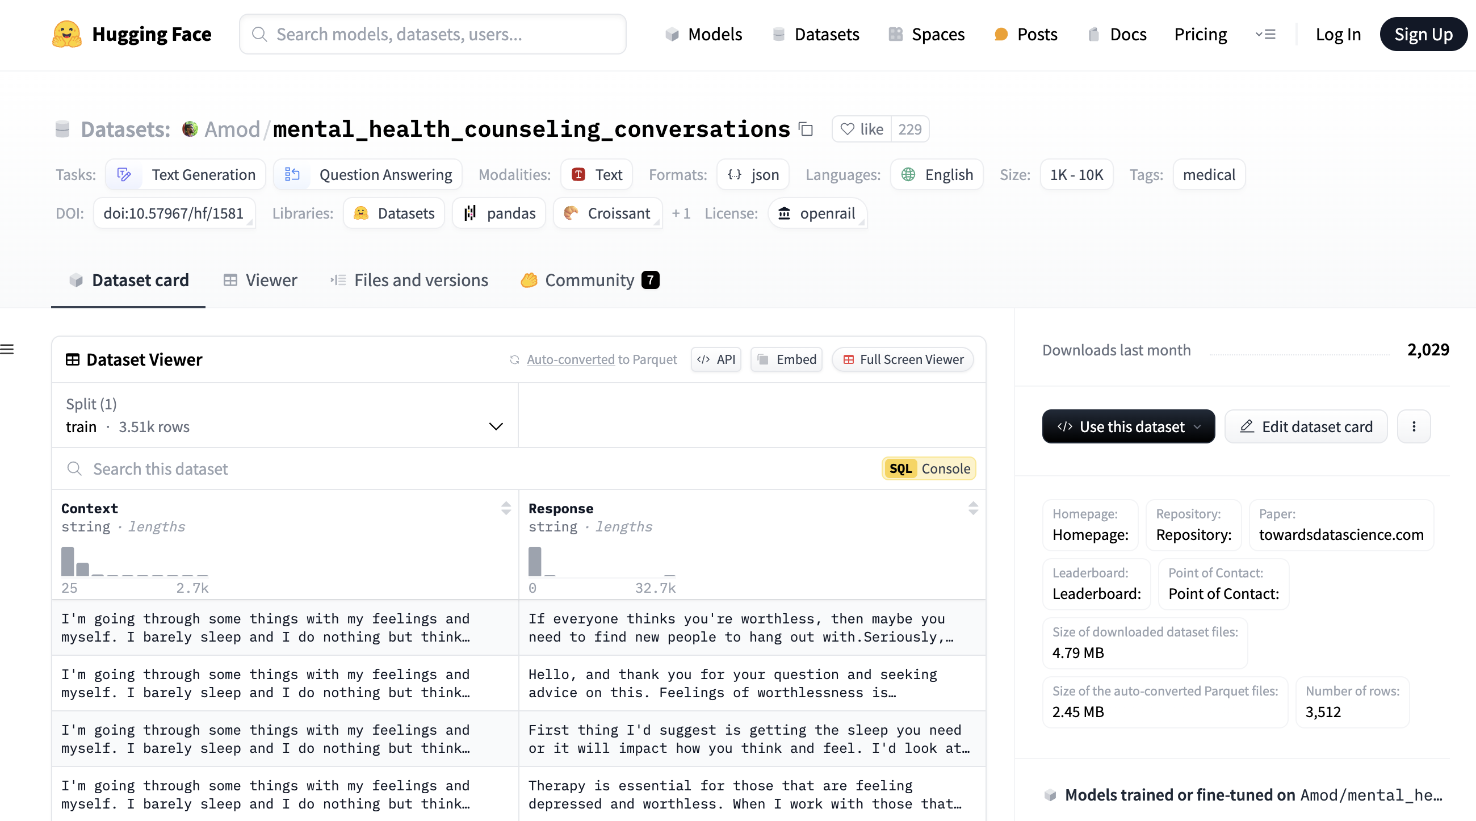The height and width of the screenshot is (821, 1476).
Task: Click the 4.79 MB downloaded size value
Action: tap(1078, 652)
